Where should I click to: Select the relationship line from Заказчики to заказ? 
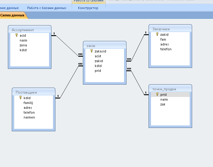(138, 48)
